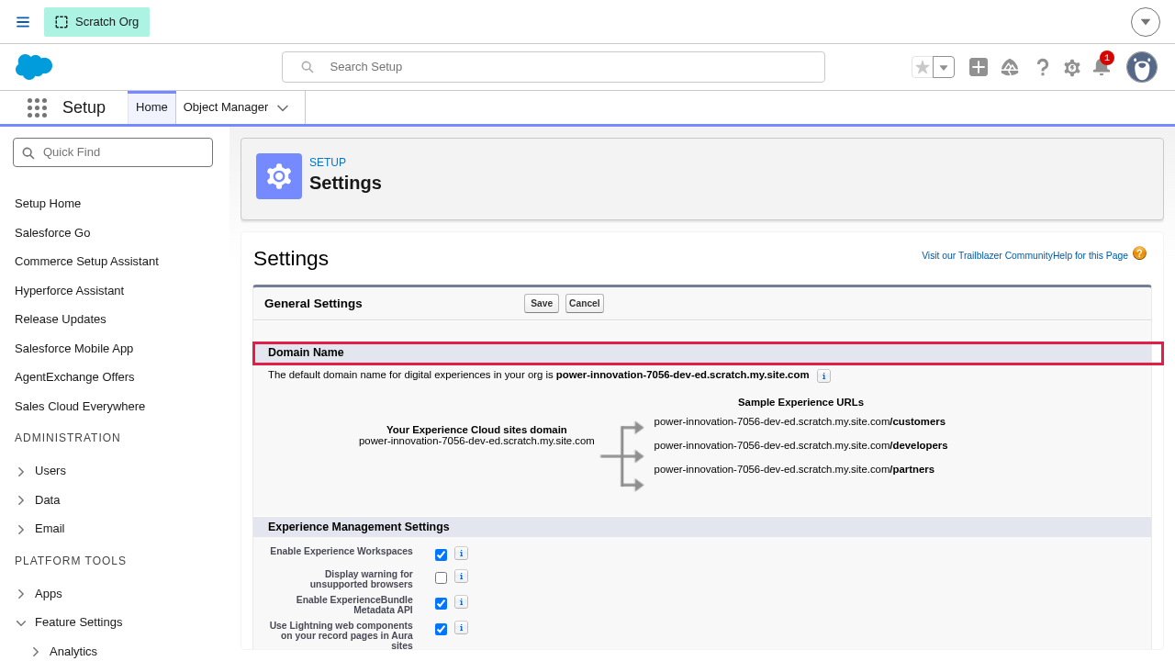Screen dimensions: 1175x661
Task: Expand the Data tree node
Action: coord(21,500)
